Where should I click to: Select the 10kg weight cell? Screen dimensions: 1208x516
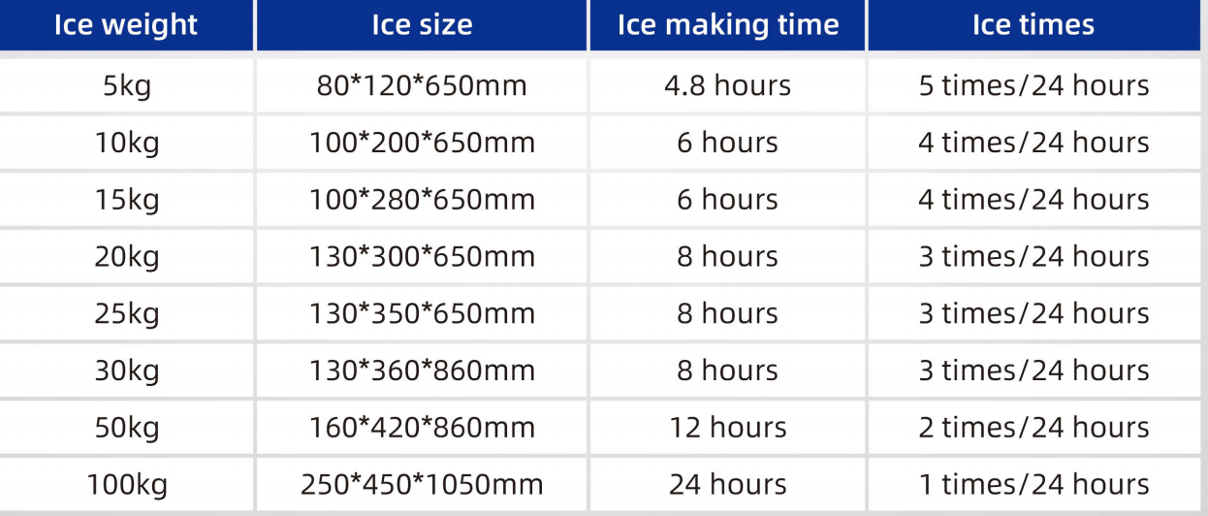(126, 143)
